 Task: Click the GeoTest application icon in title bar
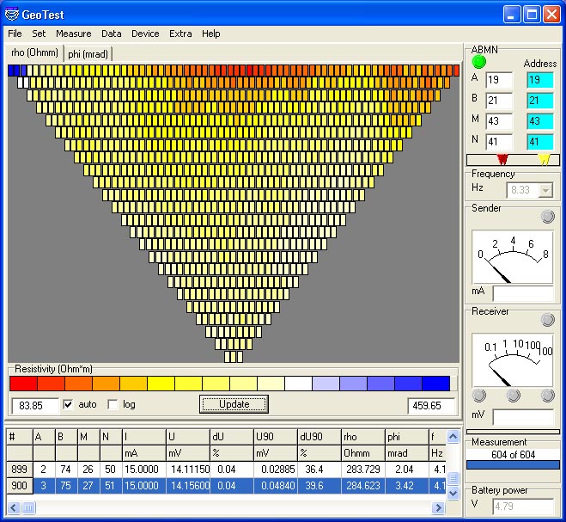coord(11,15)
